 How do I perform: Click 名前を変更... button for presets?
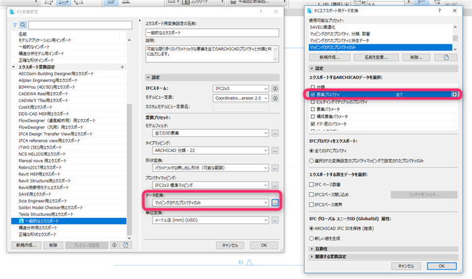[x=376, y=57]
